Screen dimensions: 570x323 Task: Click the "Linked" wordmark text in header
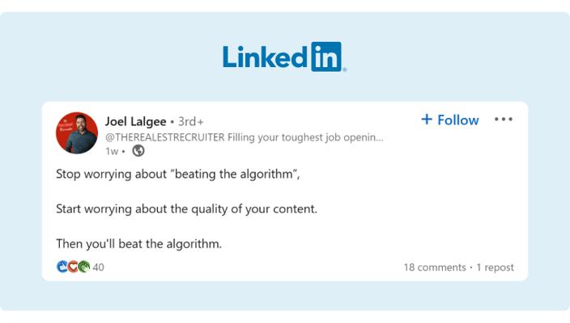(x=265, y=57)
